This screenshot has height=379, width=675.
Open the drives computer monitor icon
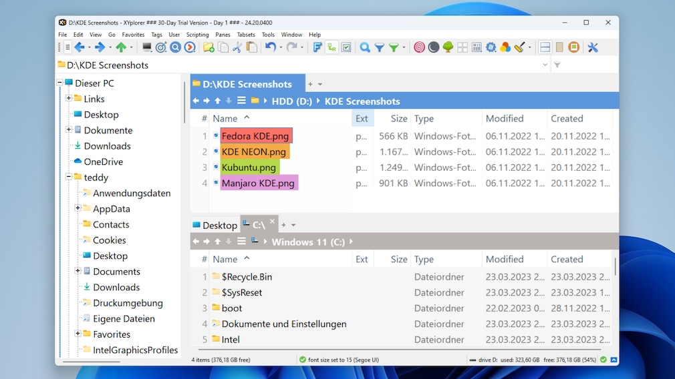tap(147, 47)
